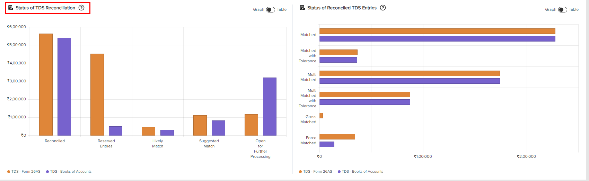
Task: Click Gross Matched axis label
Action: 308,119
